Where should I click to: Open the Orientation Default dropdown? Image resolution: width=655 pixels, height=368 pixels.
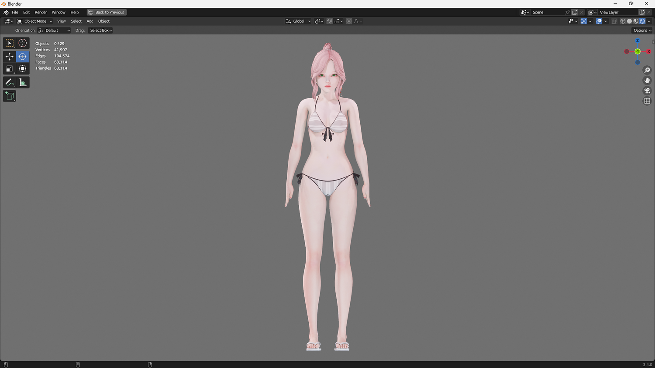[x=54, y=31]
